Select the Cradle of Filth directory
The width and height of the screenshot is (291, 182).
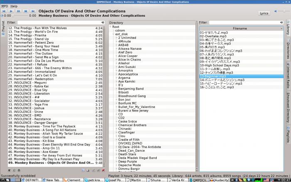(129, 140)
